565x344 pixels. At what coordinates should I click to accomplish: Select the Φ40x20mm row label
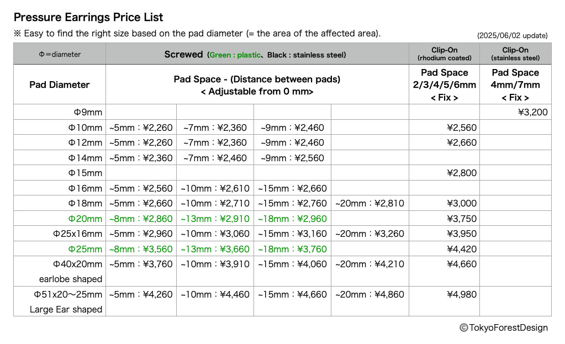(77, 264)
